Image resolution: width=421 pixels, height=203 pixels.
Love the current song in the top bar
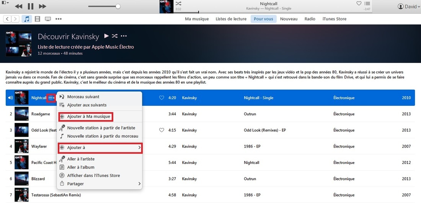coord(359,3)
